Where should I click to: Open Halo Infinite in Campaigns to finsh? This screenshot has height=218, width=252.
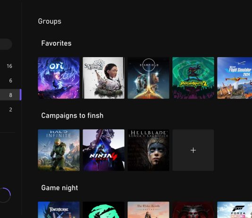(x=59, y=150)
